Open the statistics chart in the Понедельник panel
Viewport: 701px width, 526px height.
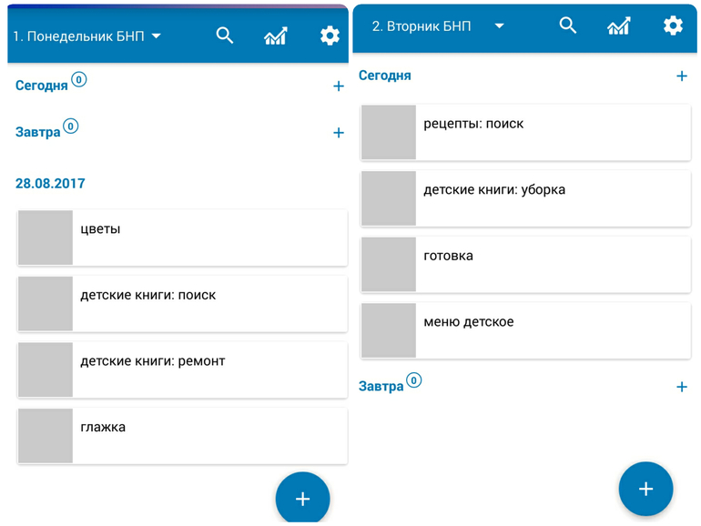275,36
